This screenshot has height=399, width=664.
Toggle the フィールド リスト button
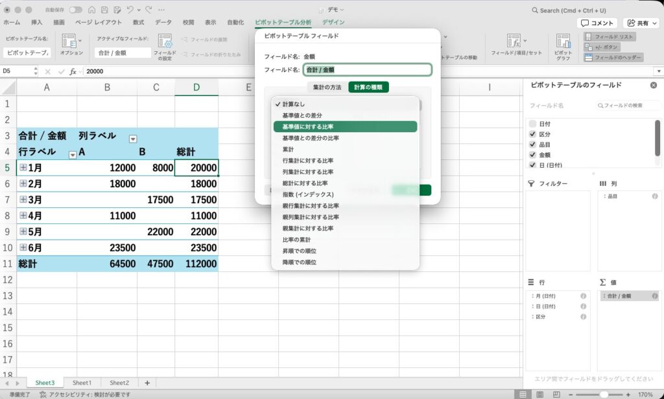(609, 37)
